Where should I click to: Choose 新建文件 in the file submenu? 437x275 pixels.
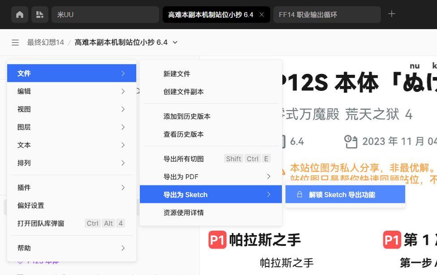coord(211,74)
